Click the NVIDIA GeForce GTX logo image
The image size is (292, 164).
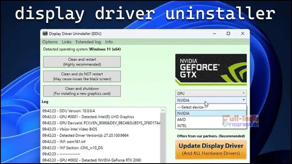pos(211,69)
